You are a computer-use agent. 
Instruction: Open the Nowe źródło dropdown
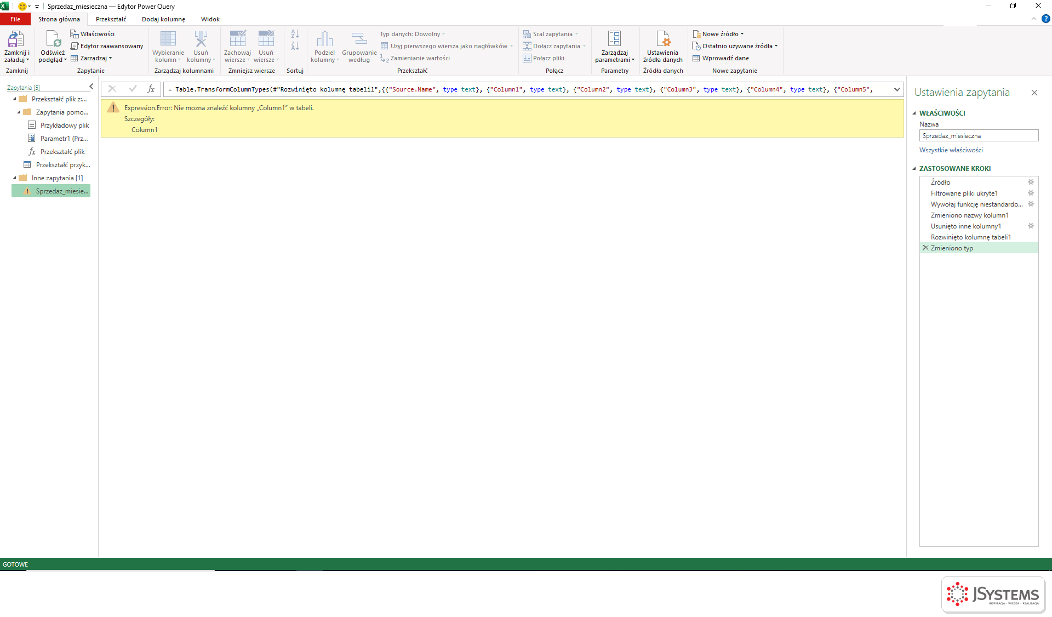pos(718,34)
